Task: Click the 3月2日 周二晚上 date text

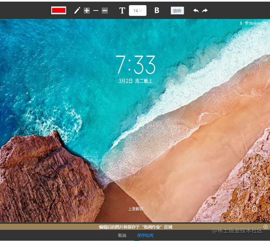Action: [x=136, y=81]
